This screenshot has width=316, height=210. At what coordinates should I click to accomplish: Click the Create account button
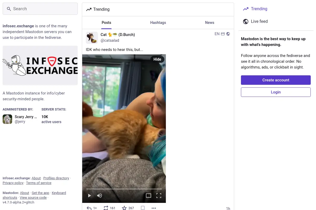coord(276,80)
